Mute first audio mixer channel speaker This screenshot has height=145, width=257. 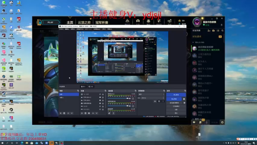tap(130, 99)
